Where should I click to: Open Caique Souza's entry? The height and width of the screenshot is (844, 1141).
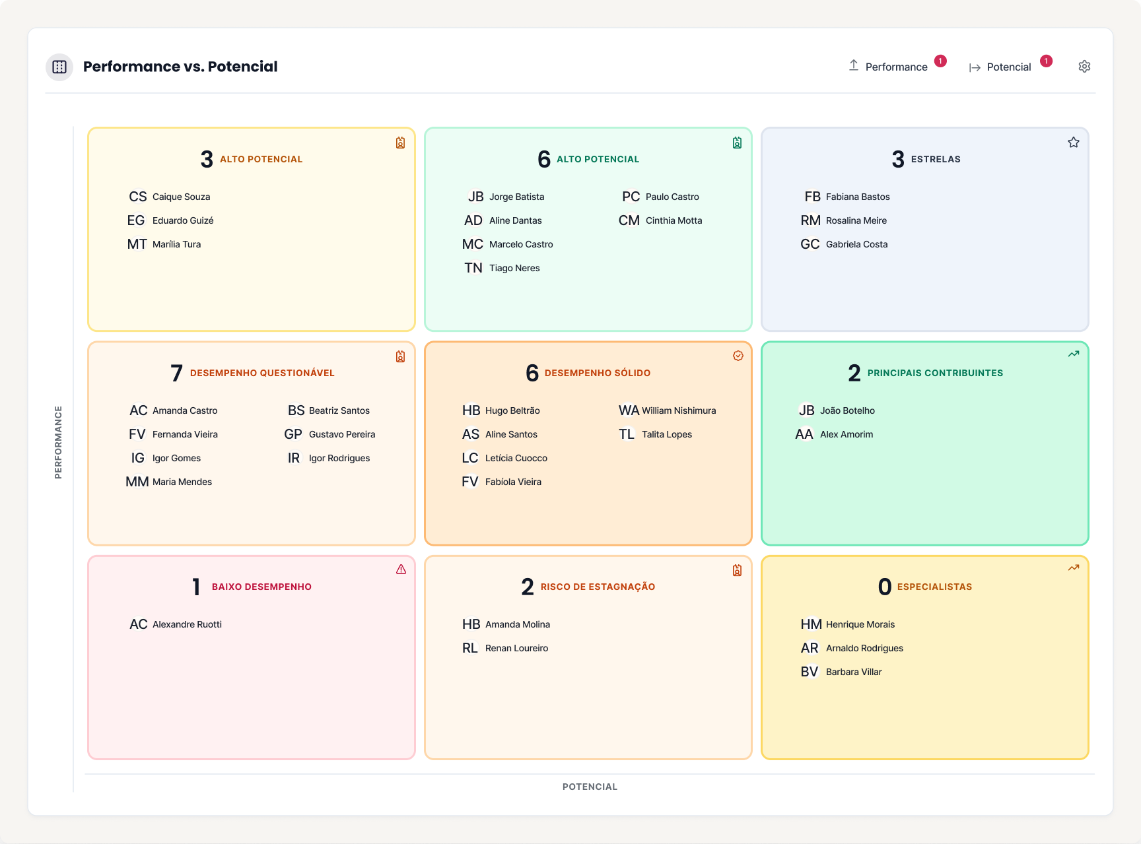tap(169, 197)
